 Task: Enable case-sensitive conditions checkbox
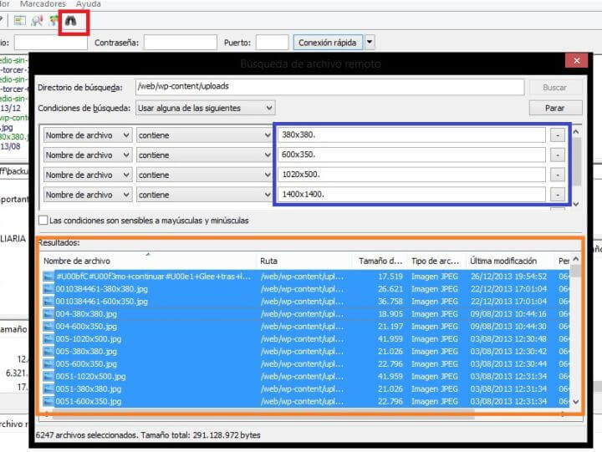pos(43,221)
